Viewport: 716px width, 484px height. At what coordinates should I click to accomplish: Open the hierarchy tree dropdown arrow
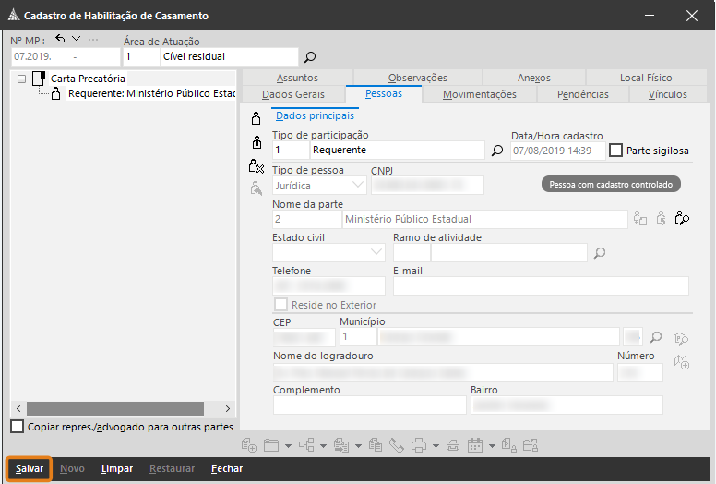[323, 446]
